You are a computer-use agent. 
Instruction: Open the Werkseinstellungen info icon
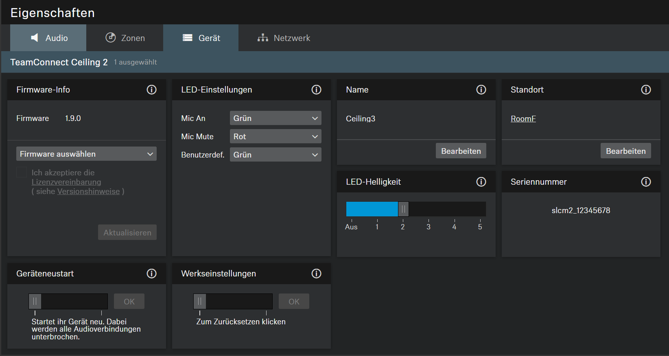[x=316, y=274]
